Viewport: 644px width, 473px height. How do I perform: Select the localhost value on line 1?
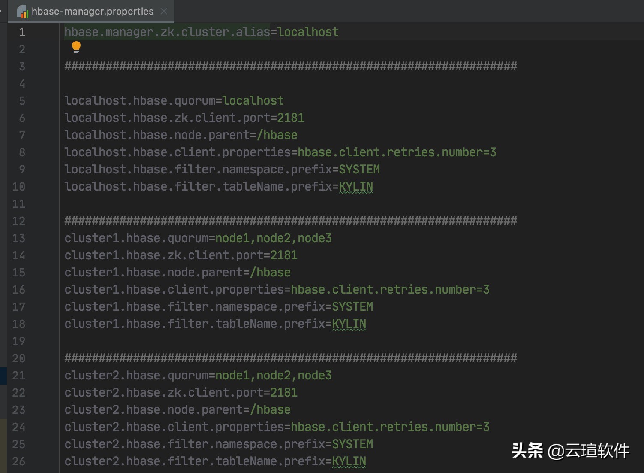[x=307, y=32]
